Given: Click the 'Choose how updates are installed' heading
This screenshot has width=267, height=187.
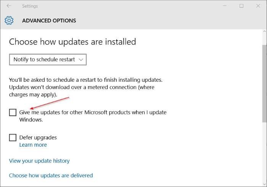Looking at the screenshot, I should [x=72, y=42].
